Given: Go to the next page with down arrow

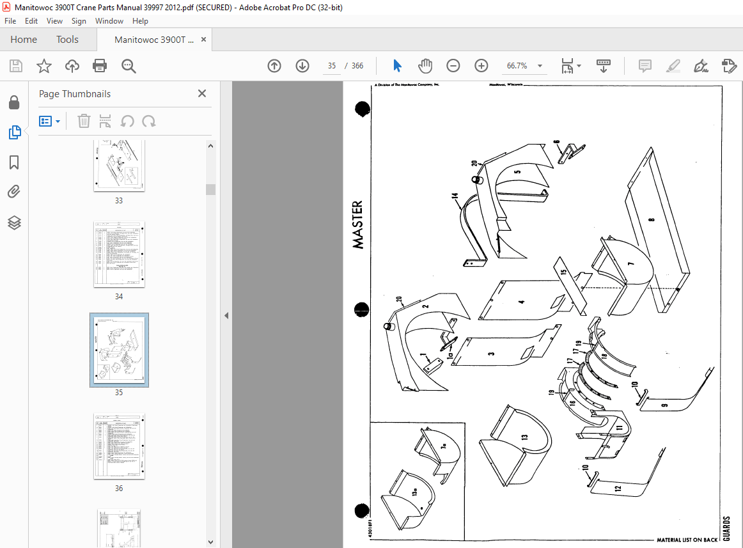Looking at the screenshot, I should coord(302,65).
